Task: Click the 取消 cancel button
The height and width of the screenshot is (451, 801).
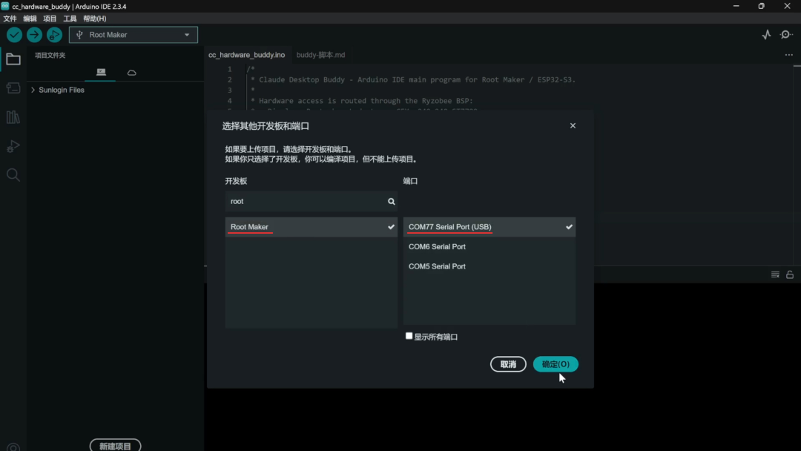Action: 508,364
